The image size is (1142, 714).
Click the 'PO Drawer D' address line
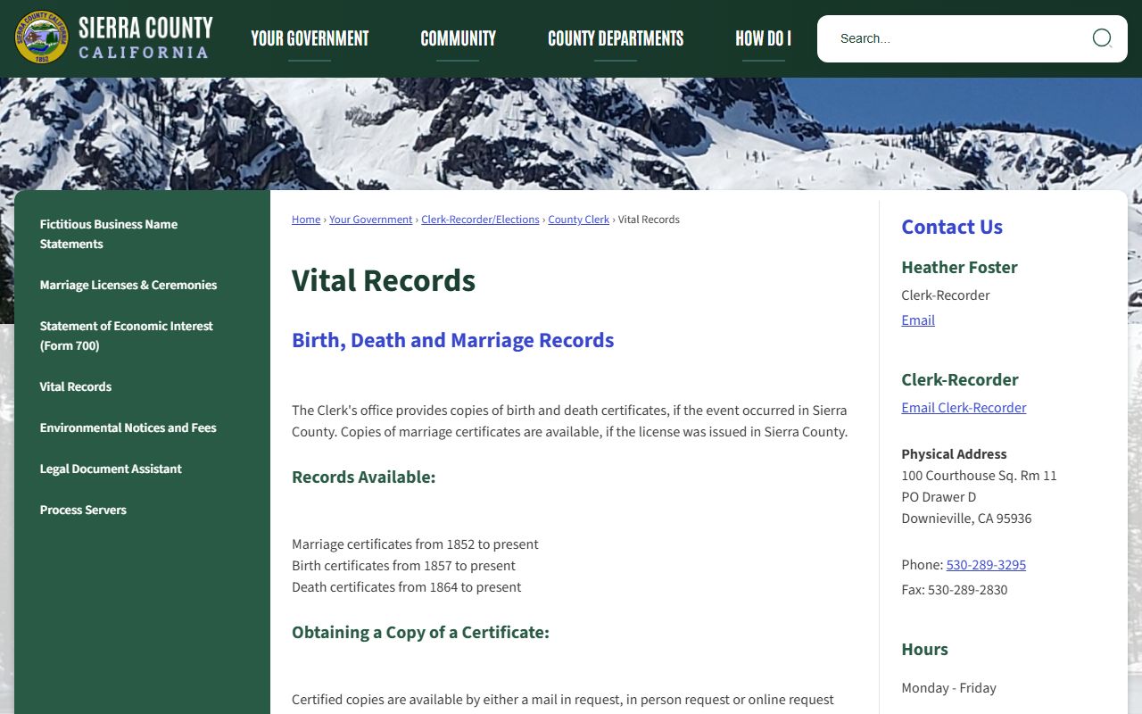pyautogui.click(x=939, y=497)
